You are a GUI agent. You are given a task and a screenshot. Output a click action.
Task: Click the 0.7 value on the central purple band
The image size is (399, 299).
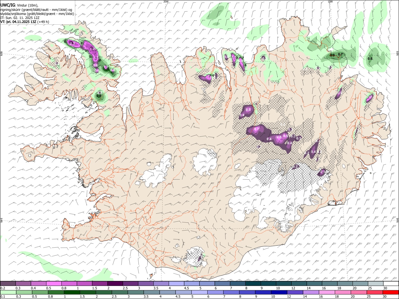coord(257,129)
